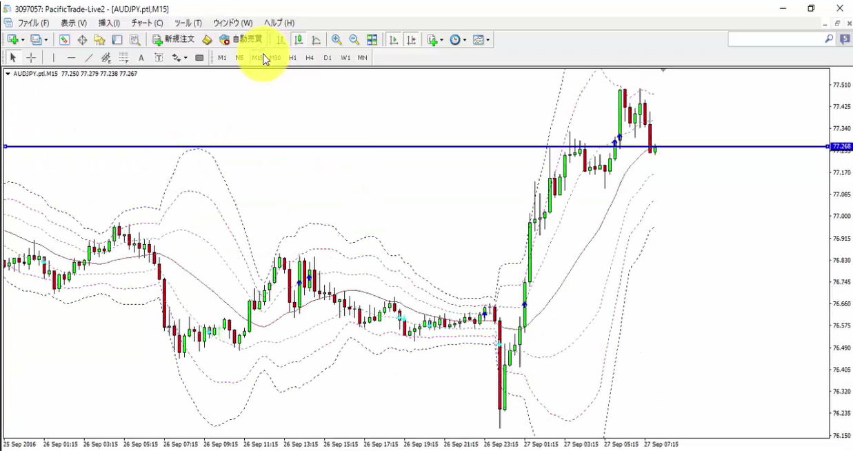This screenshot has width=853, height=451.
Task: Switch to the H1 timeframe
Action: [x=293, y=58]
